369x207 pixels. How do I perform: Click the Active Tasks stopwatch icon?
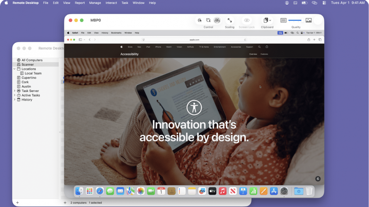19,95
